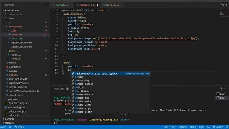Open the .gitignore file
This screenshot has height=129, width=229.
[x=13, y=99]
